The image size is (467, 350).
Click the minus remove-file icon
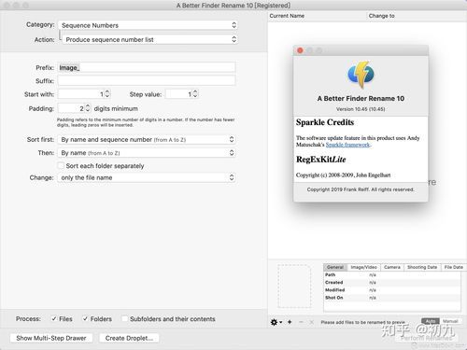[x=301, y=322]
